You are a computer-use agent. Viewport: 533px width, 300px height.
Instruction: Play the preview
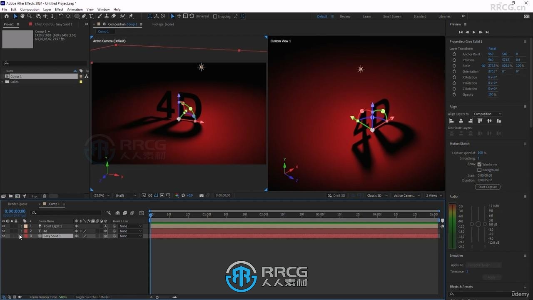[x=474, y=32]
